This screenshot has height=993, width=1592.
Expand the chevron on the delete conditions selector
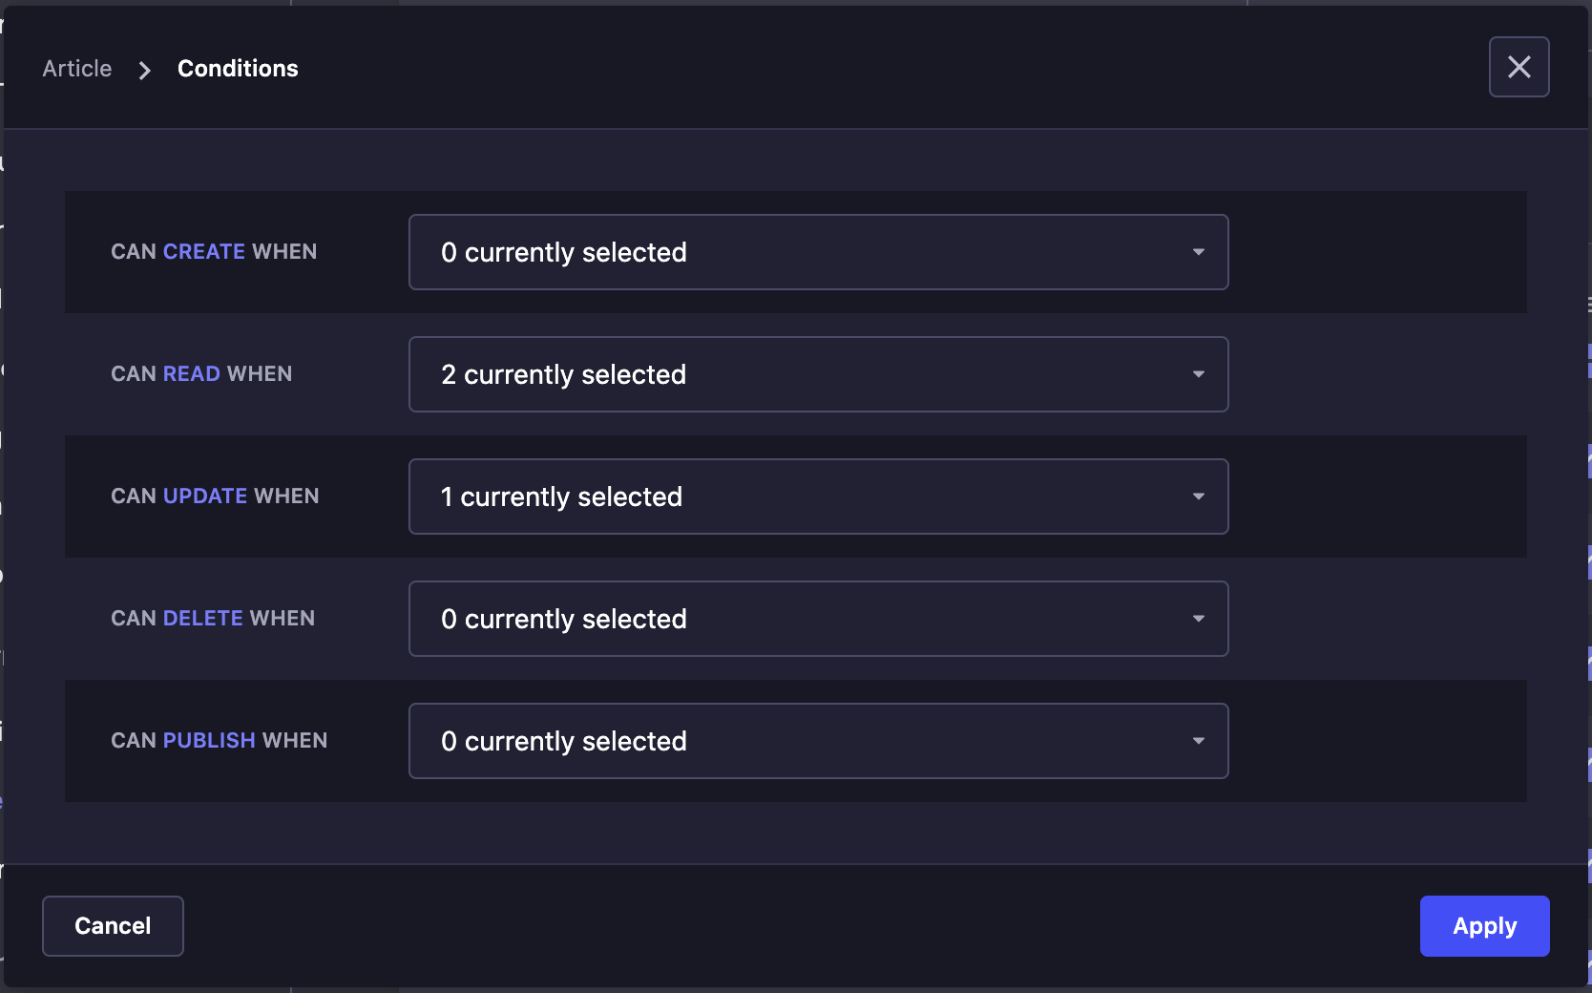(x=1199, y=619)
